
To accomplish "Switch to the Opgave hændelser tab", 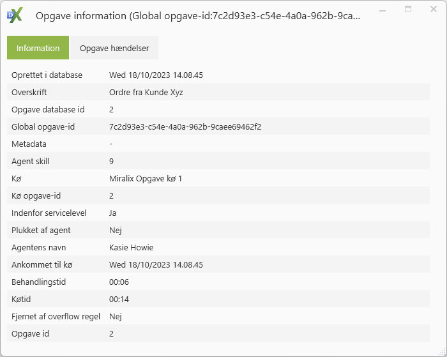I will click(114, 48).
